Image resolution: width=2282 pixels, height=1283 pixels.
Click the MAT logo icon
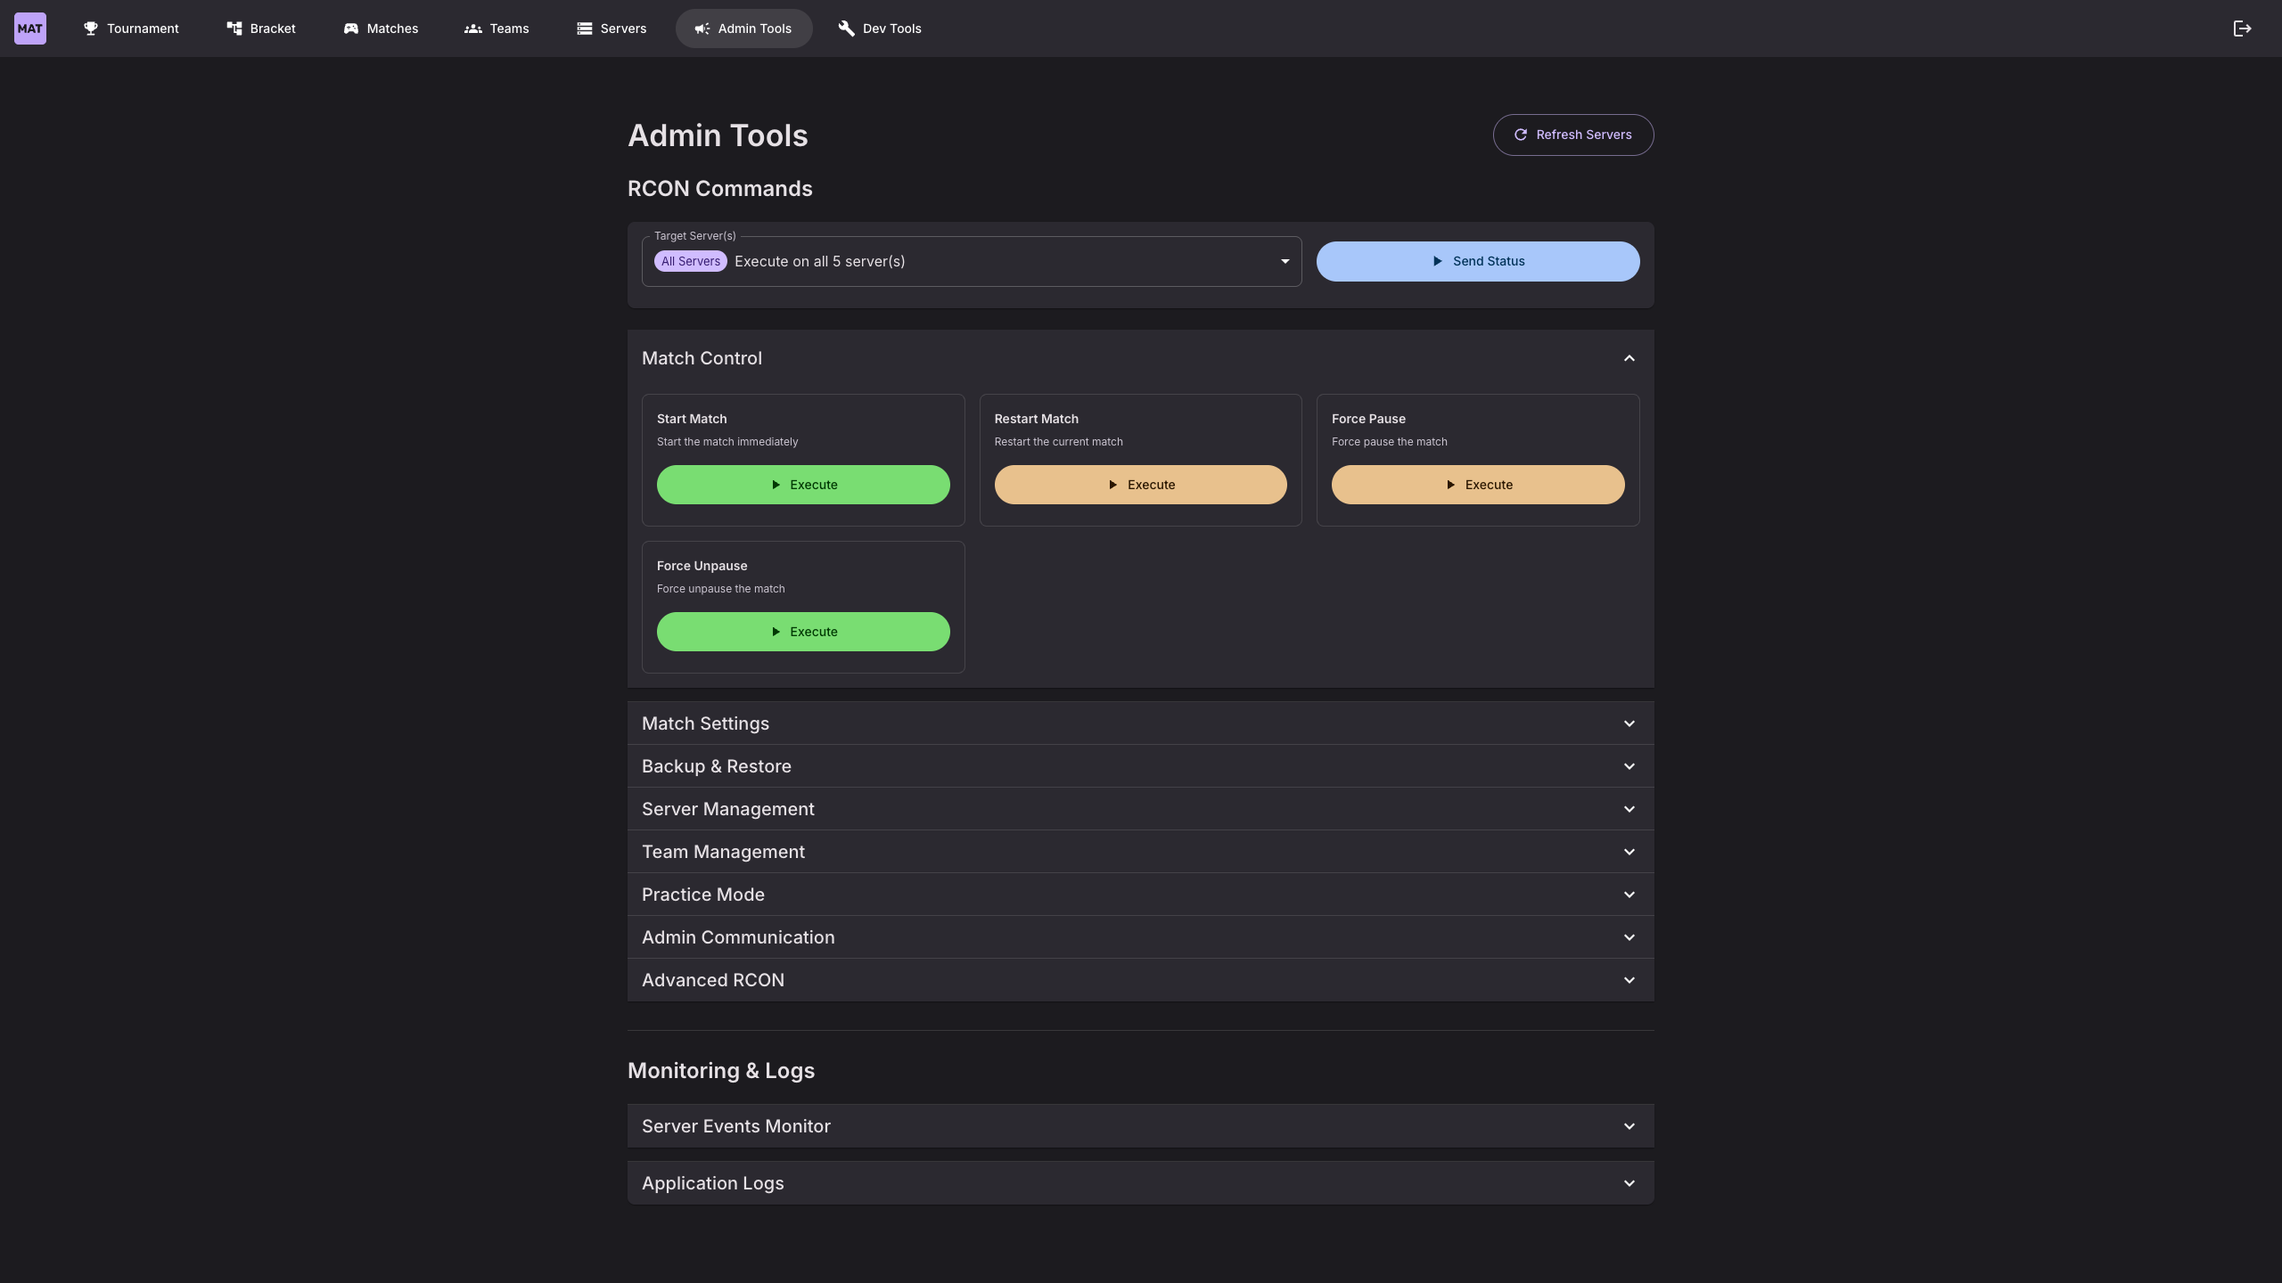(30, 29)
